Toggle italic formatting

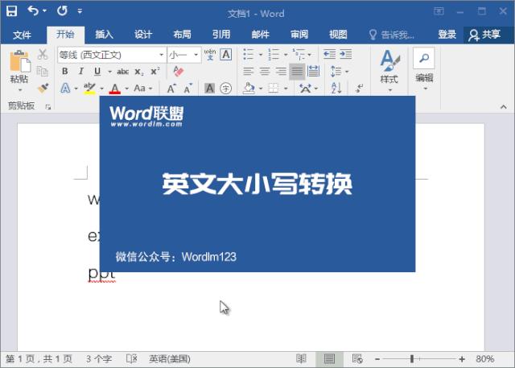80,71
